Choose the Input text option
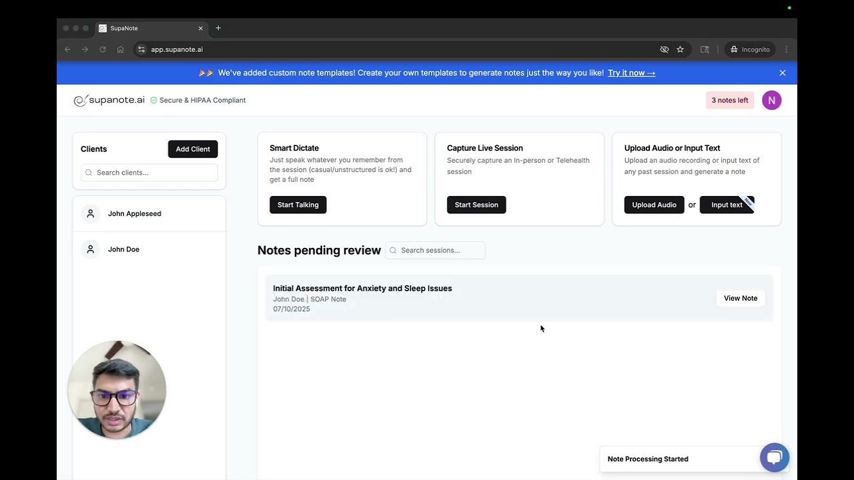 [x=727, y=205]
